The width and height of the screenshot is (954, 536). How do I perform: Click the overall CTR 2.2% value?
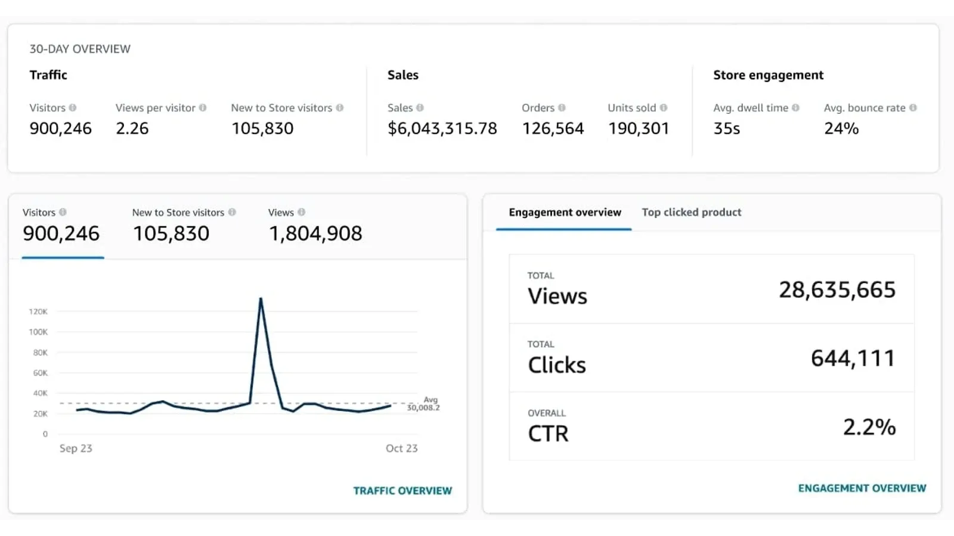tap(869, 427)
